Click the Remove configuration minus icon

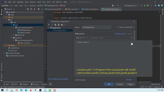[x=52, y=25]
